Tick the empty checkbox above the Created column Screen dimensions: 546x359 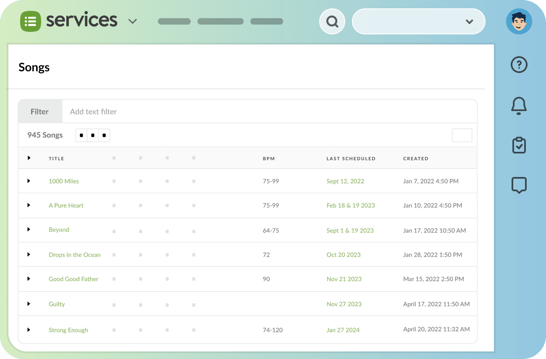(462, 135)
